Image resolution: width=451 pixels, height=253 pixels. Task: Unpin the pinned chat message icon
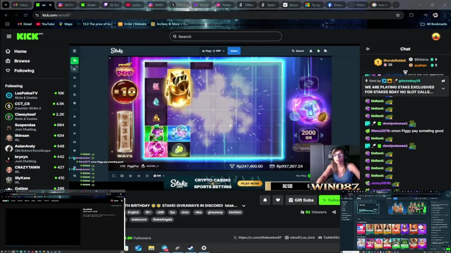pos(443,81)
